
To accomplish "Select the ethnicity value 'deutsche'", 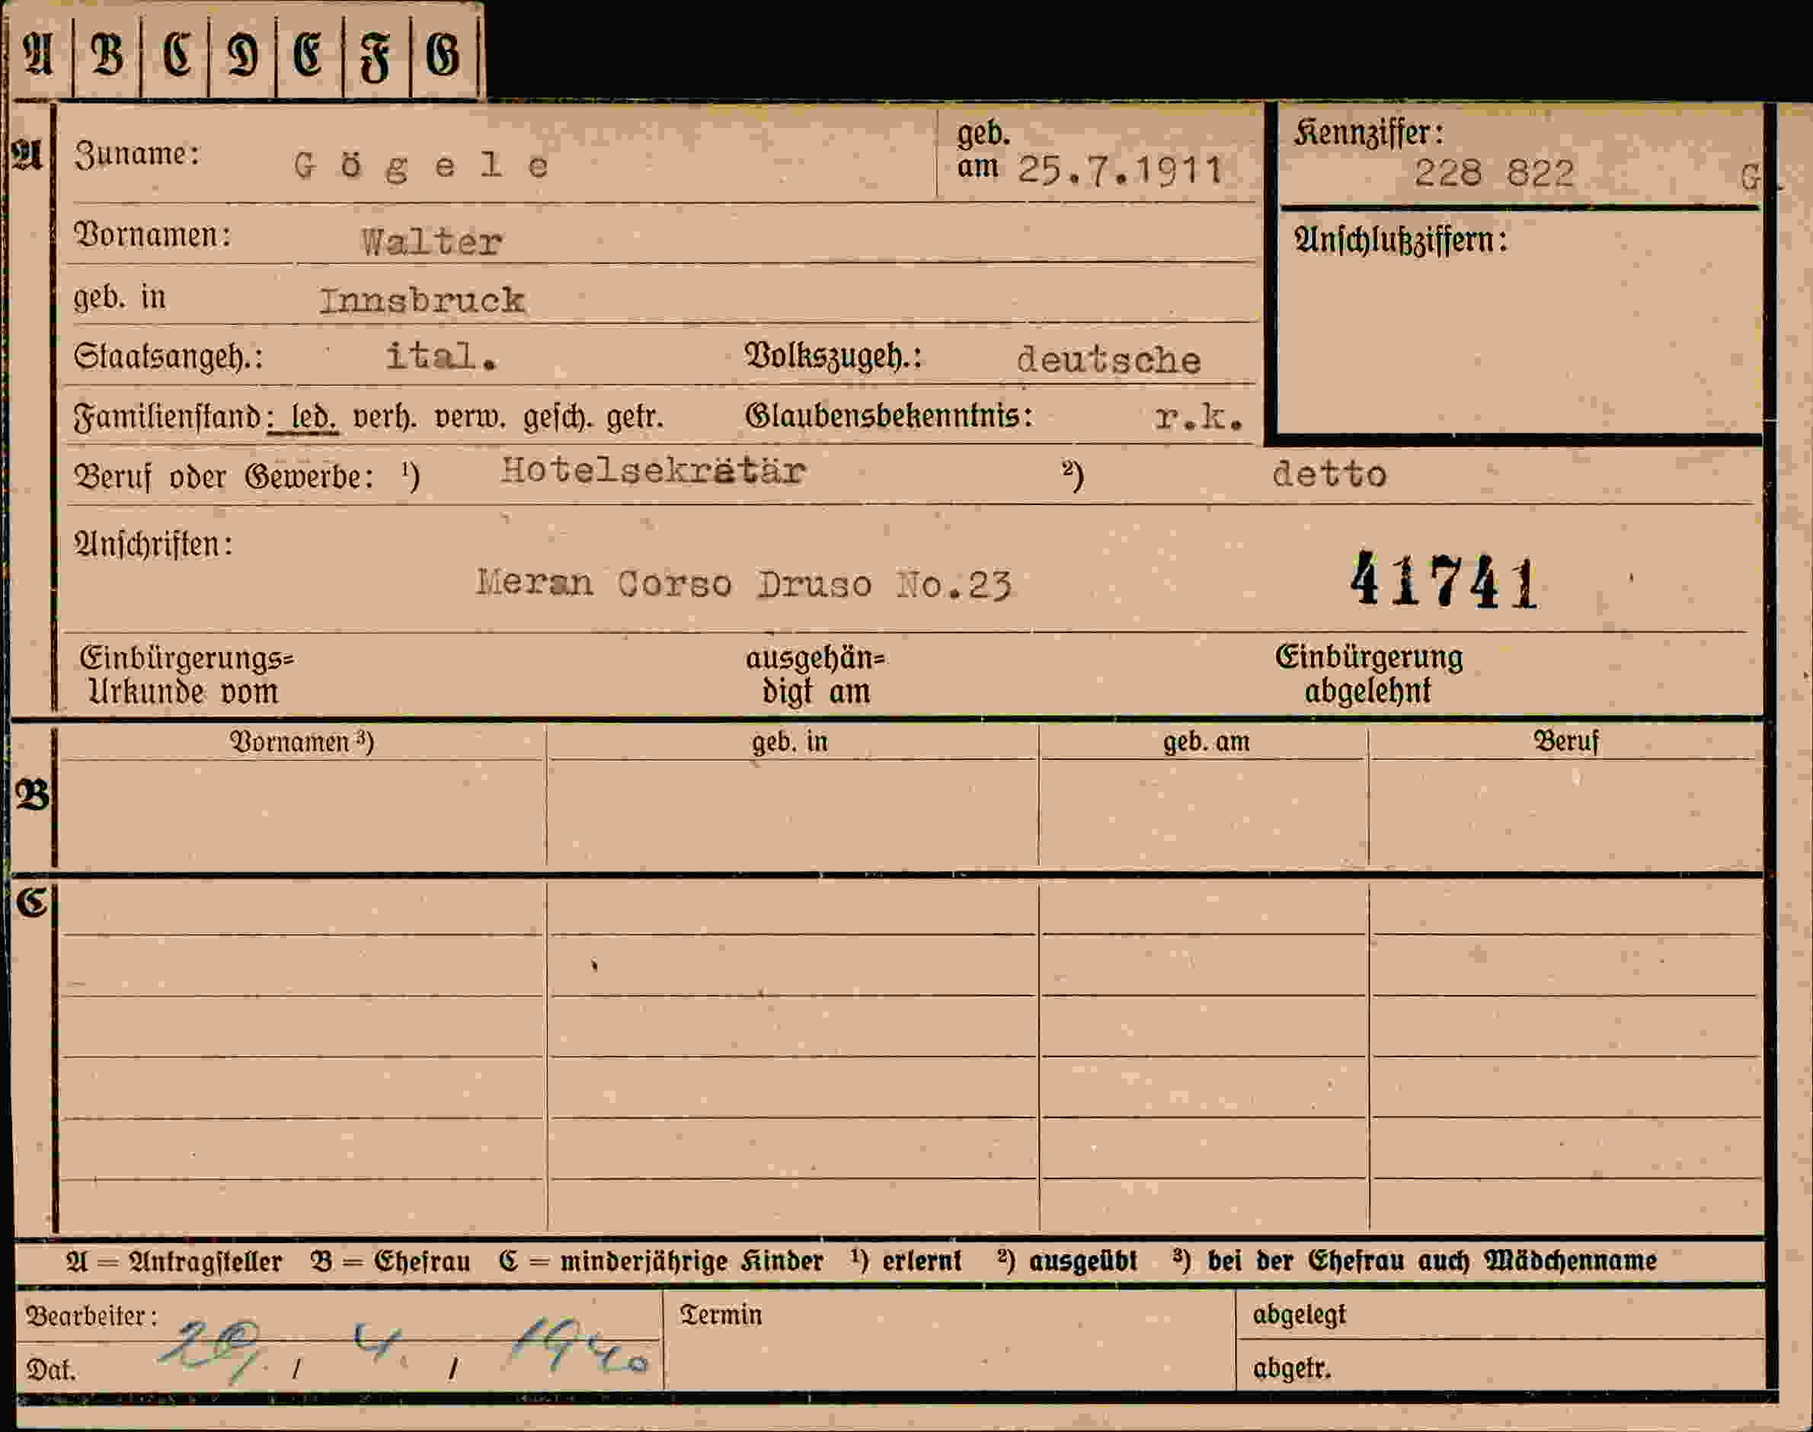I will 1108,360.
